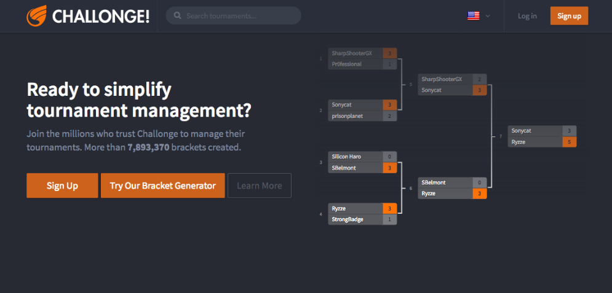Open Try Our Bracket Generator

163,186
